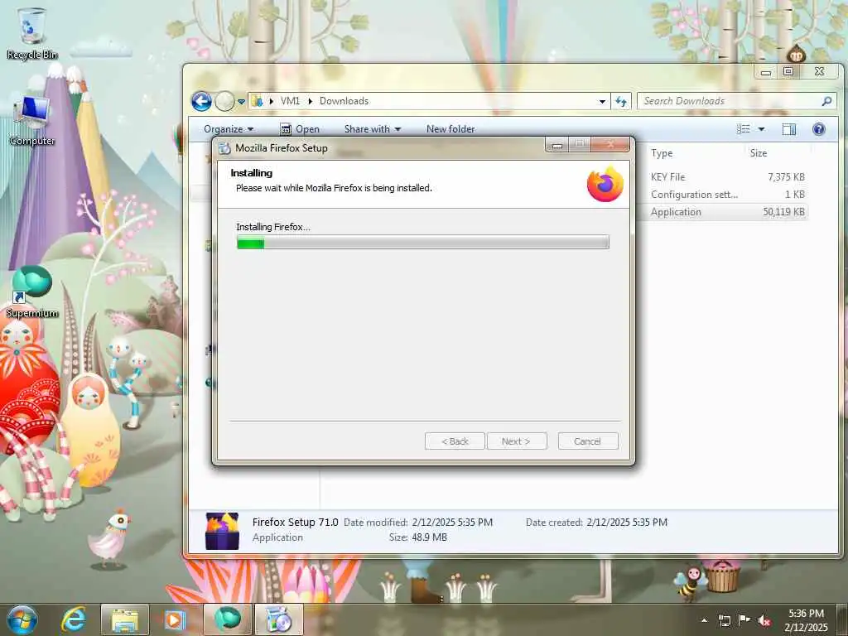Click the Next button in Firefox Setup
The height and width of the screenshot is (636, 848).
click(517, 441)
